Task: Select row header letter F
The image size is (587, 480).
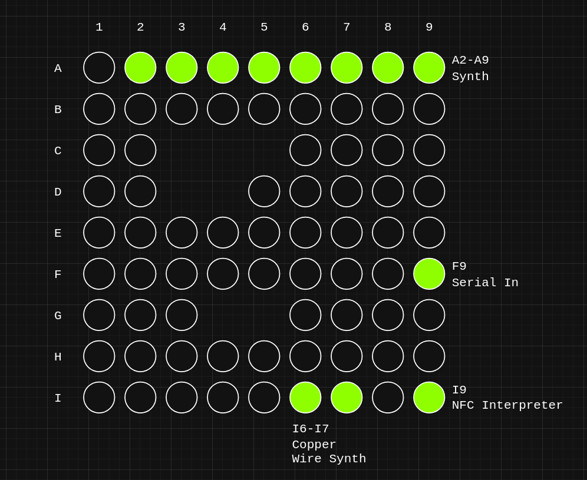Action: point(58,274)
